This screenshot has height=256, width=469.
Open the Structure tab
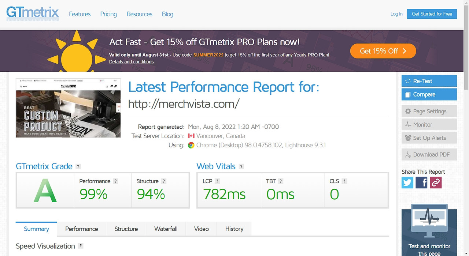[x=126, y=229]
